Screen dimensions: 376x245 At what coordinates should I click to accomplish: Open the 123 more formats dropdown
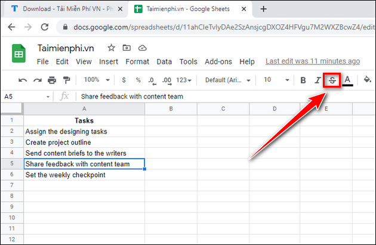[x=184, y=80]
